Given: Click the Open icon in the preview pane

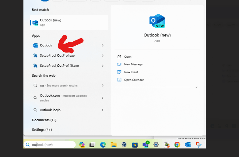Looking at the screenshot, I should click(x=119, y=57).
